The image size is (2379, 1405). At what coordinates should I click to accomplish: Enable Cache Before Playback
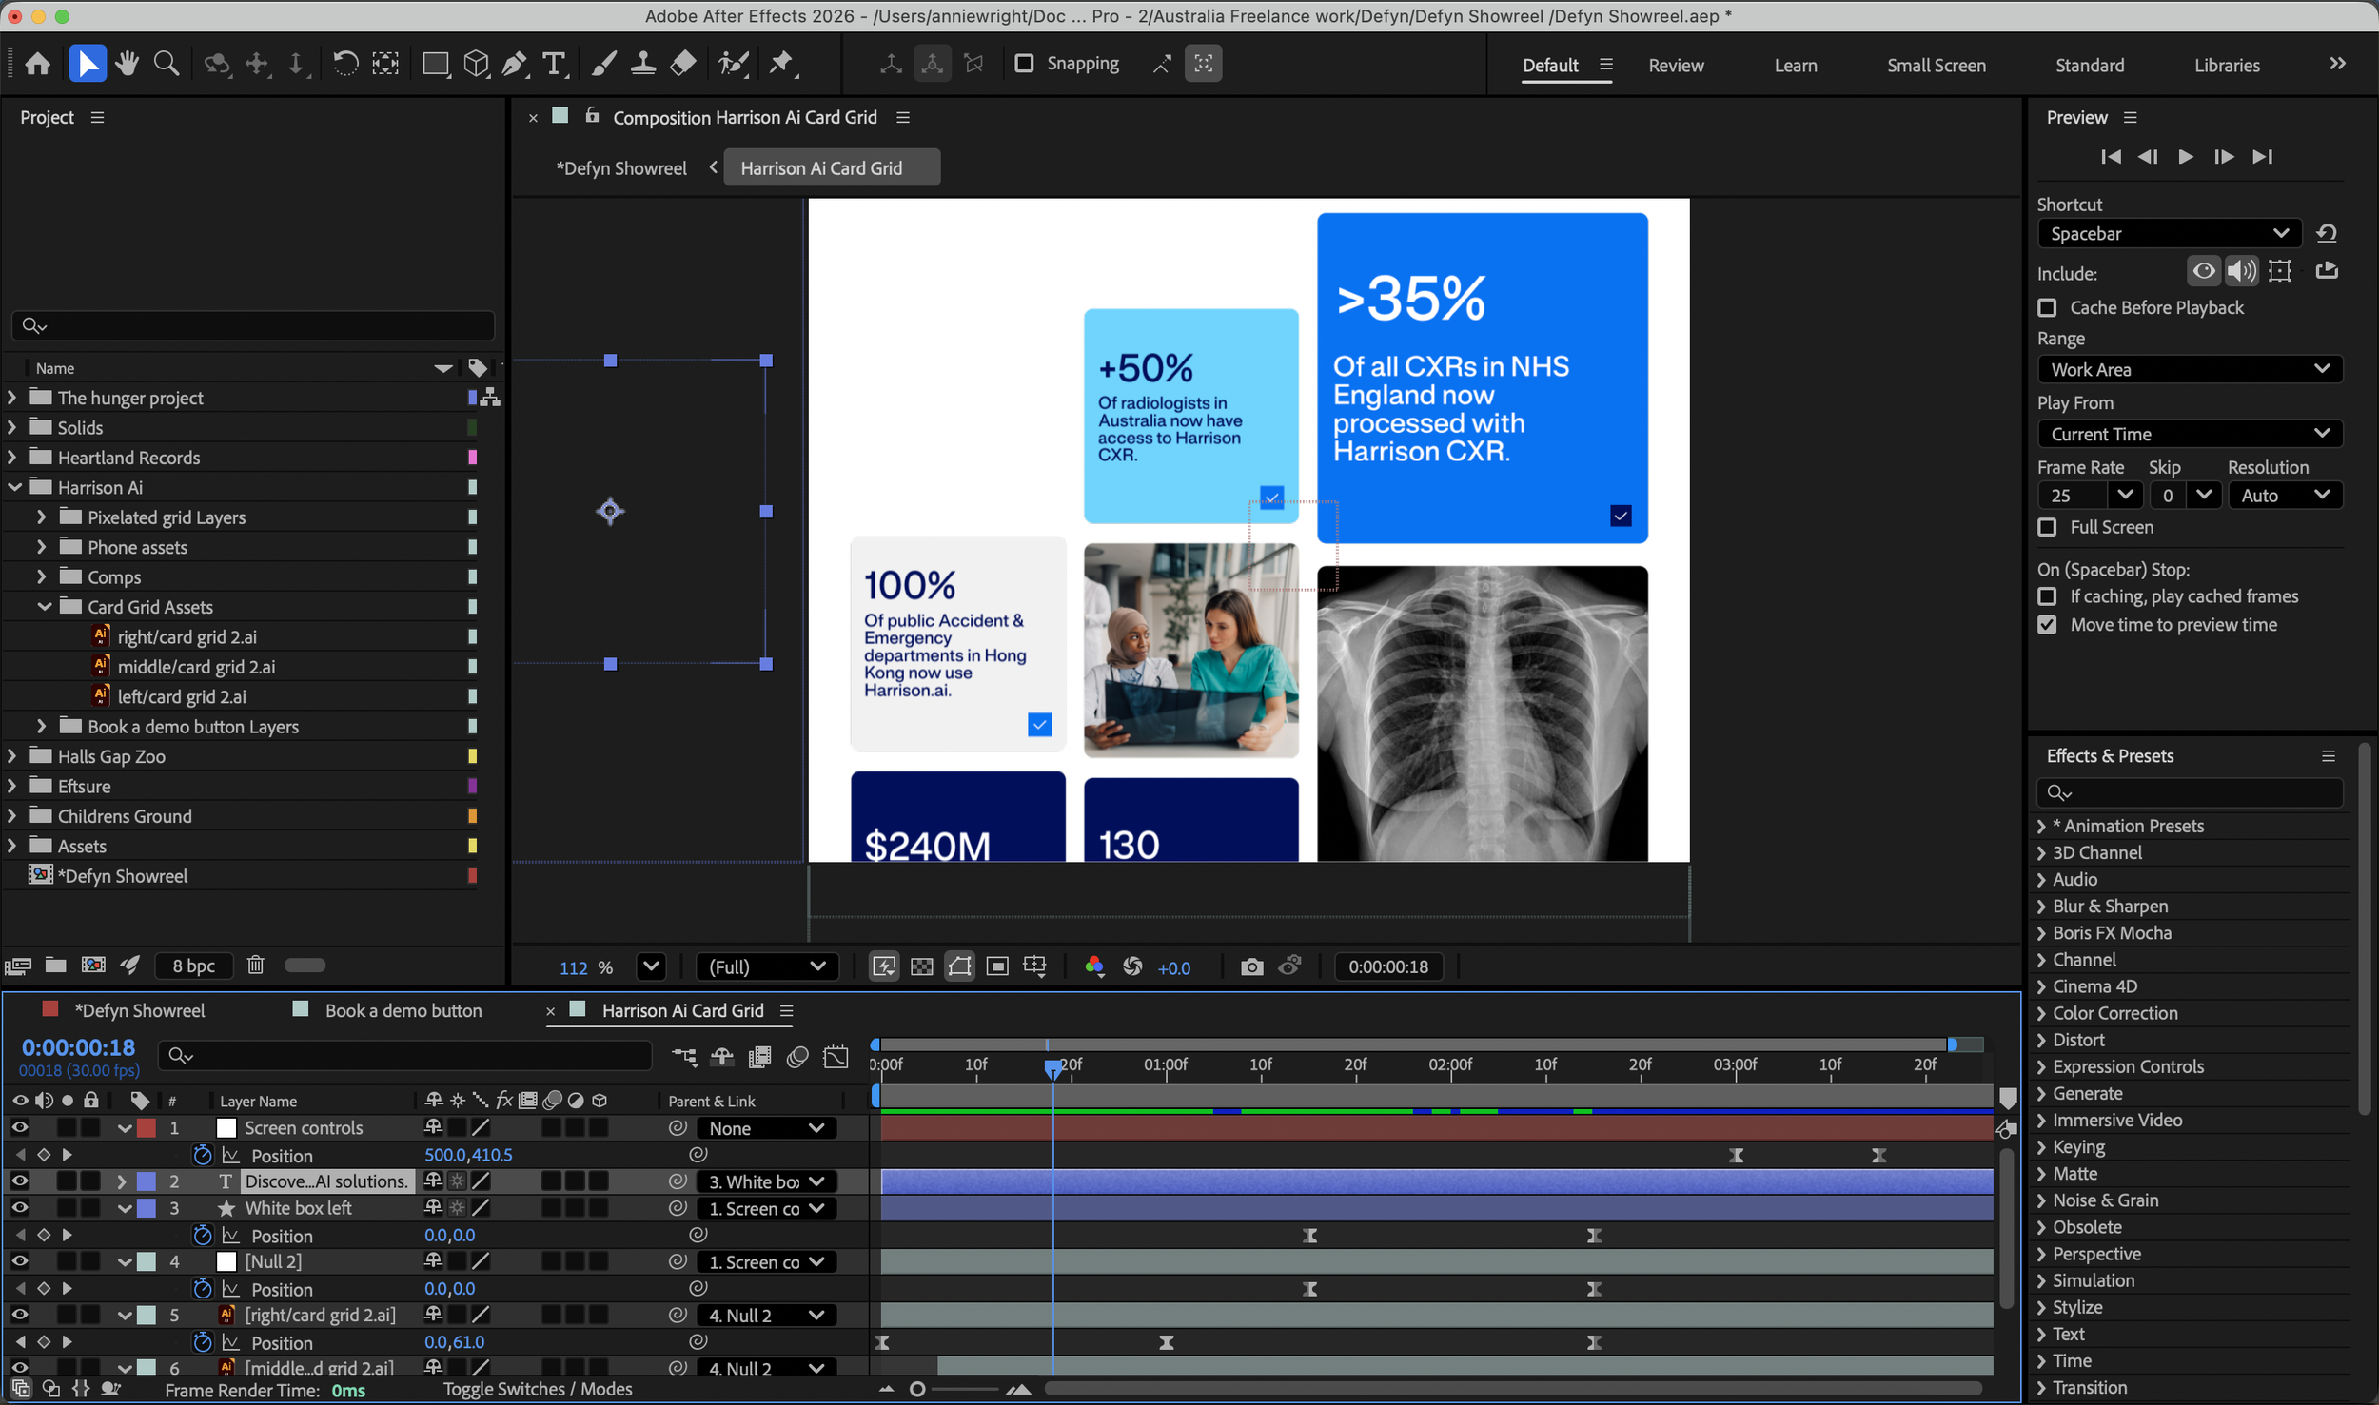2048,307
